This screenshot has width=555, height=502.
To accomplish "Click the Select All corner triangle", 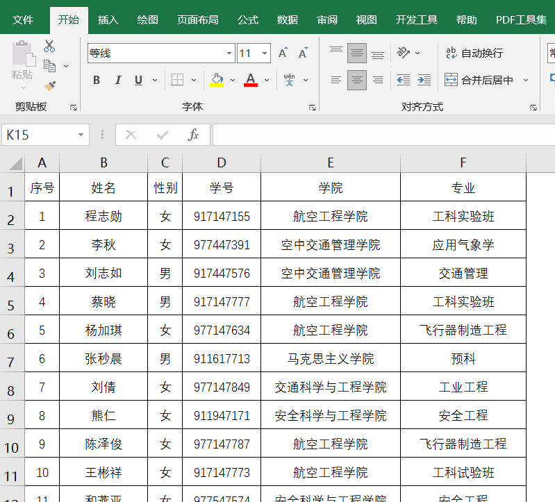I will click(x=15, y=163).
